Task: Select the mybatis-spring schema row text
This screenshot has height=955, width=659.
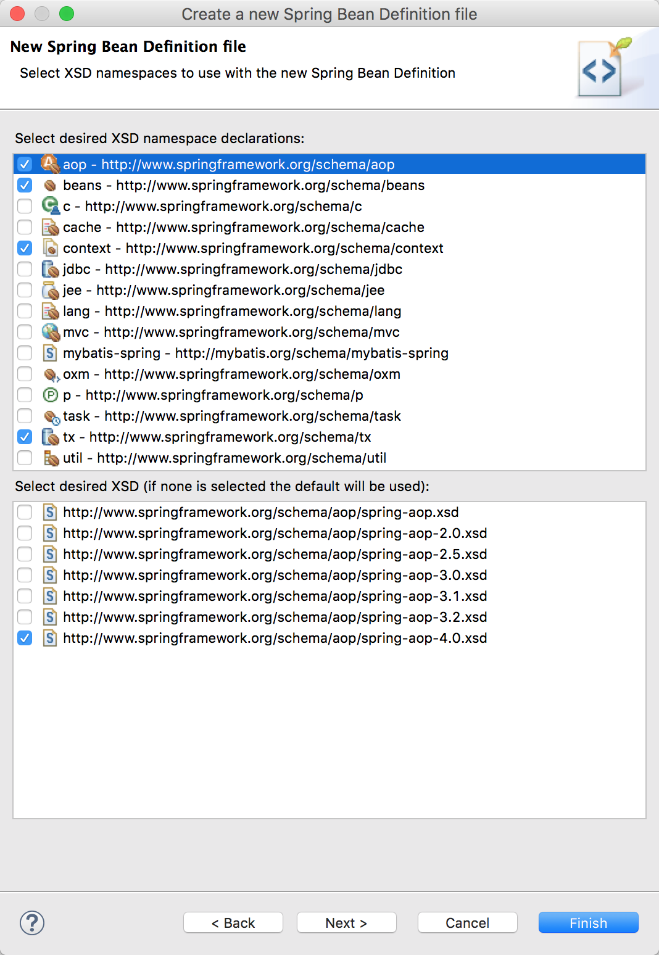Action: click(x=255, y=353)
